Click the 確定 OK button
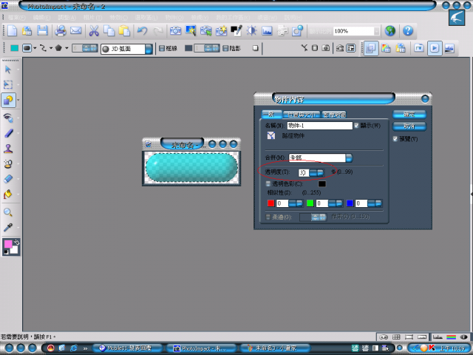 point(409,115)
